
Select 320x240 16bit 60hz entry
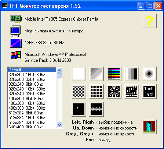coord(32,89)
